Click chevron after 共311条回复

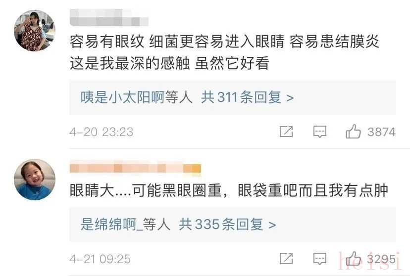pos(290,98)
